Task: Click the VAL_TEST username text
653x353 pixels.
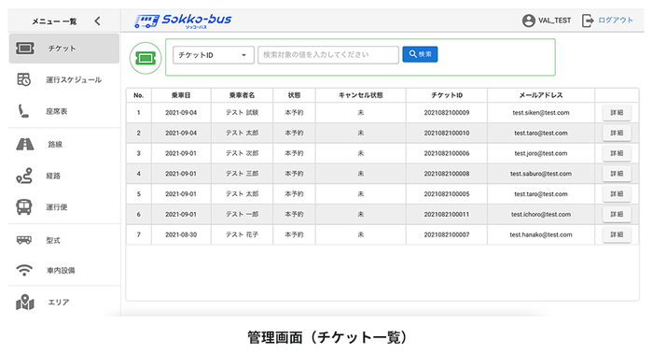Action: tap(555, 20)
